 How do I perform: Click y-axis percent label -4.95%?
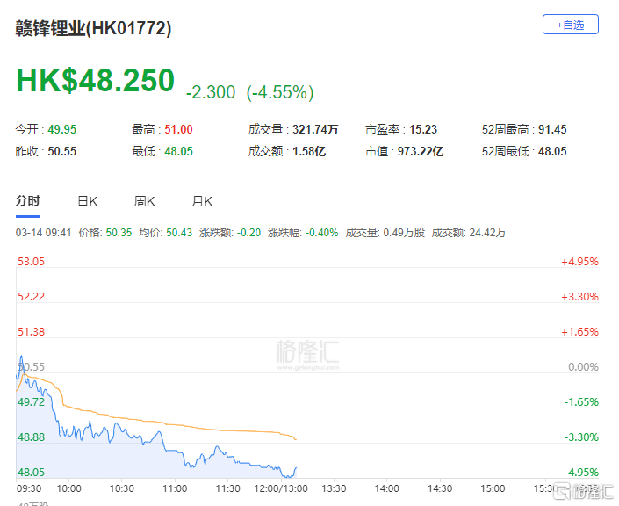pos(581,473)
